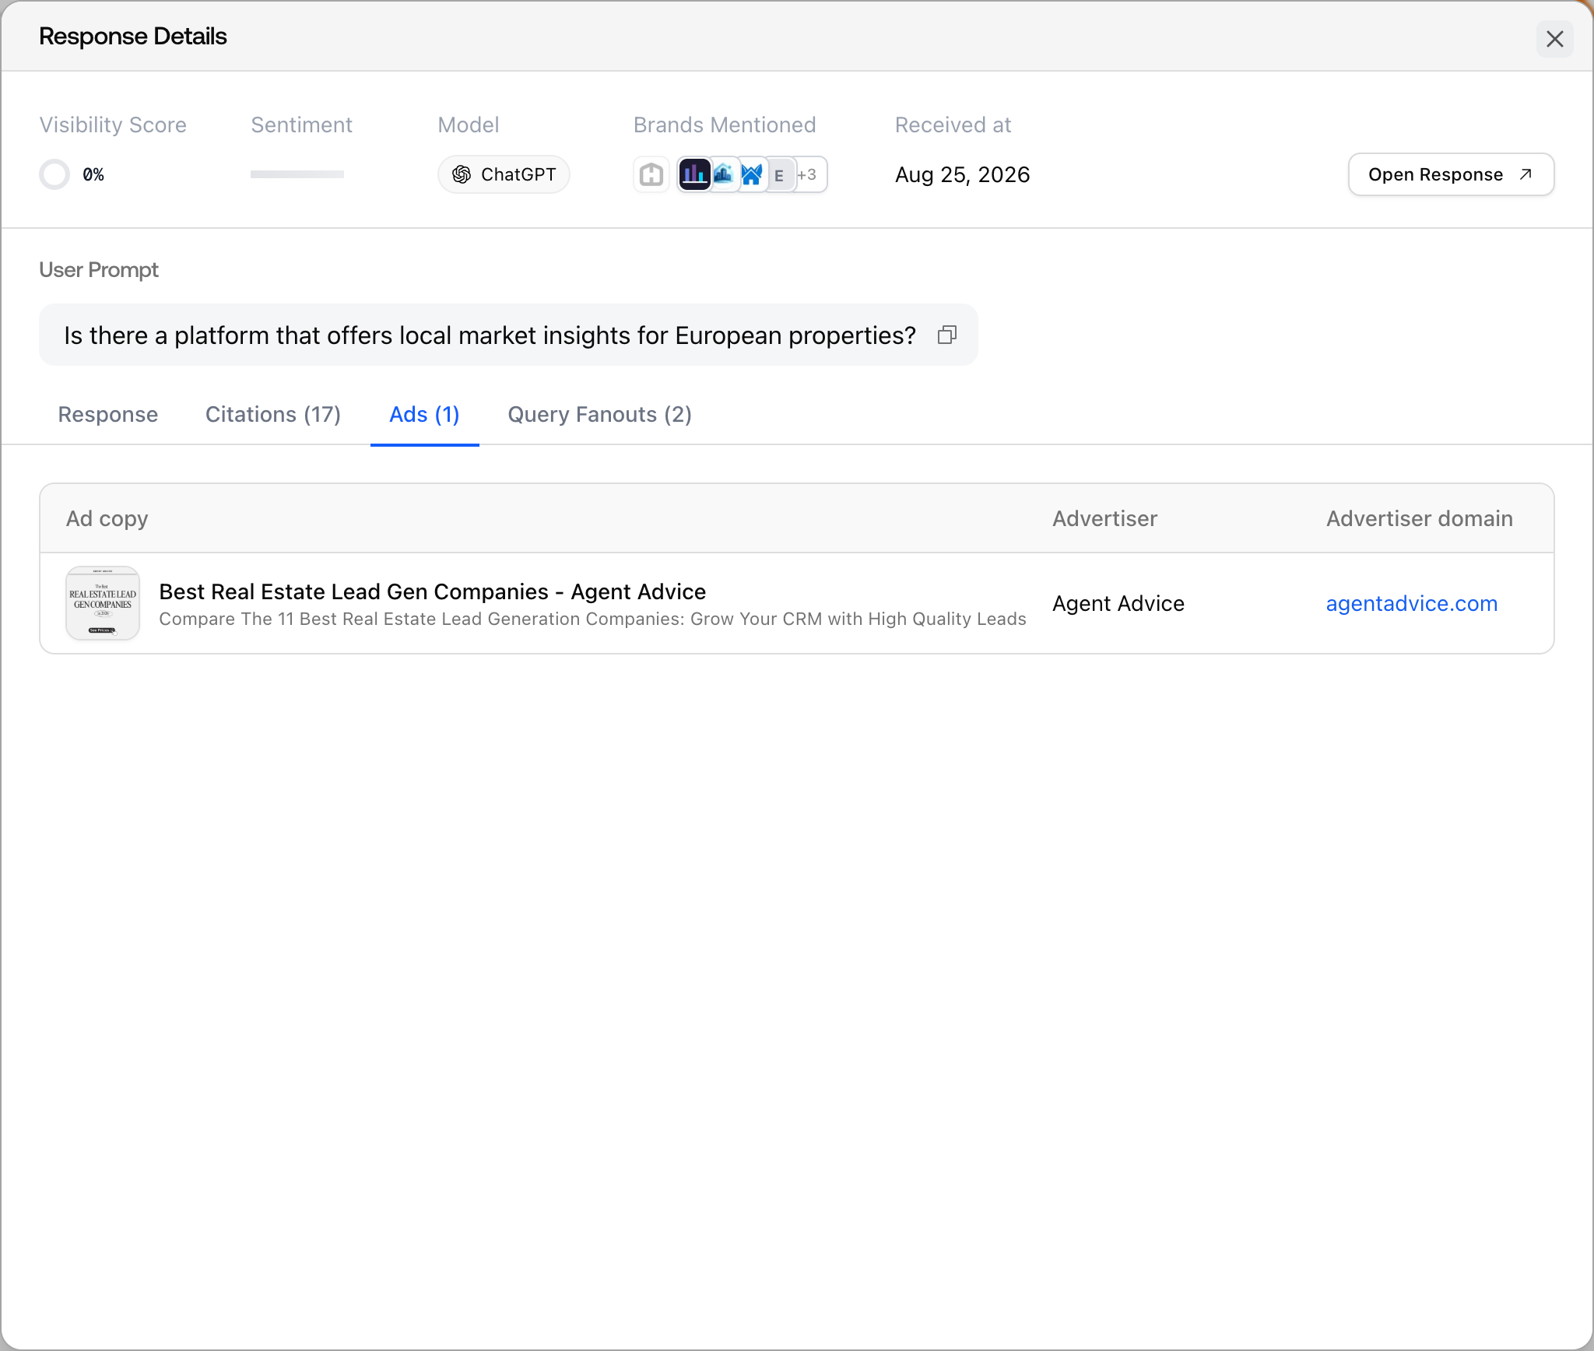Click the 'E' brand avatar
Image resolution: width=1594 pixels, height=1351 pixels.
point(779,175)
